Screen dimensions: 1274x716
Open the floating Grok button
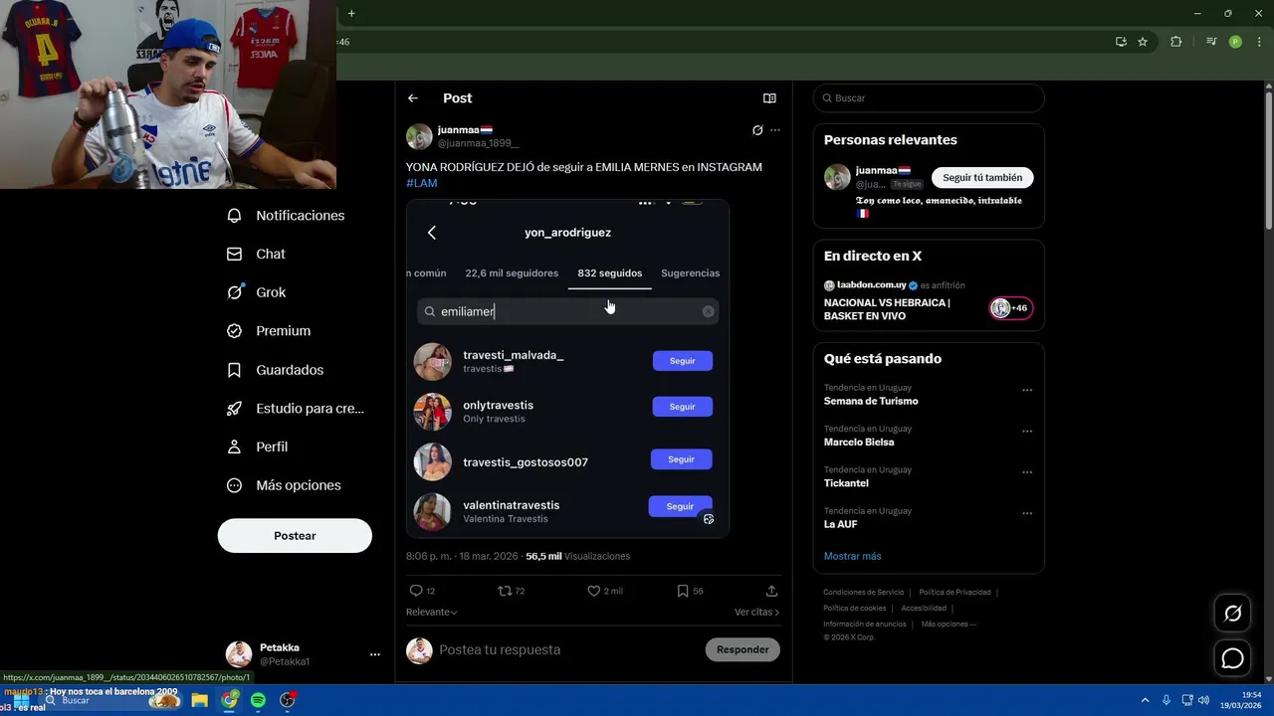(x=1233, y=614)
